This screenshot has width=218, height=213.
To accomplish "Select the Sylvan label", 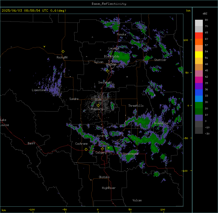I will (x=99, y=62).
